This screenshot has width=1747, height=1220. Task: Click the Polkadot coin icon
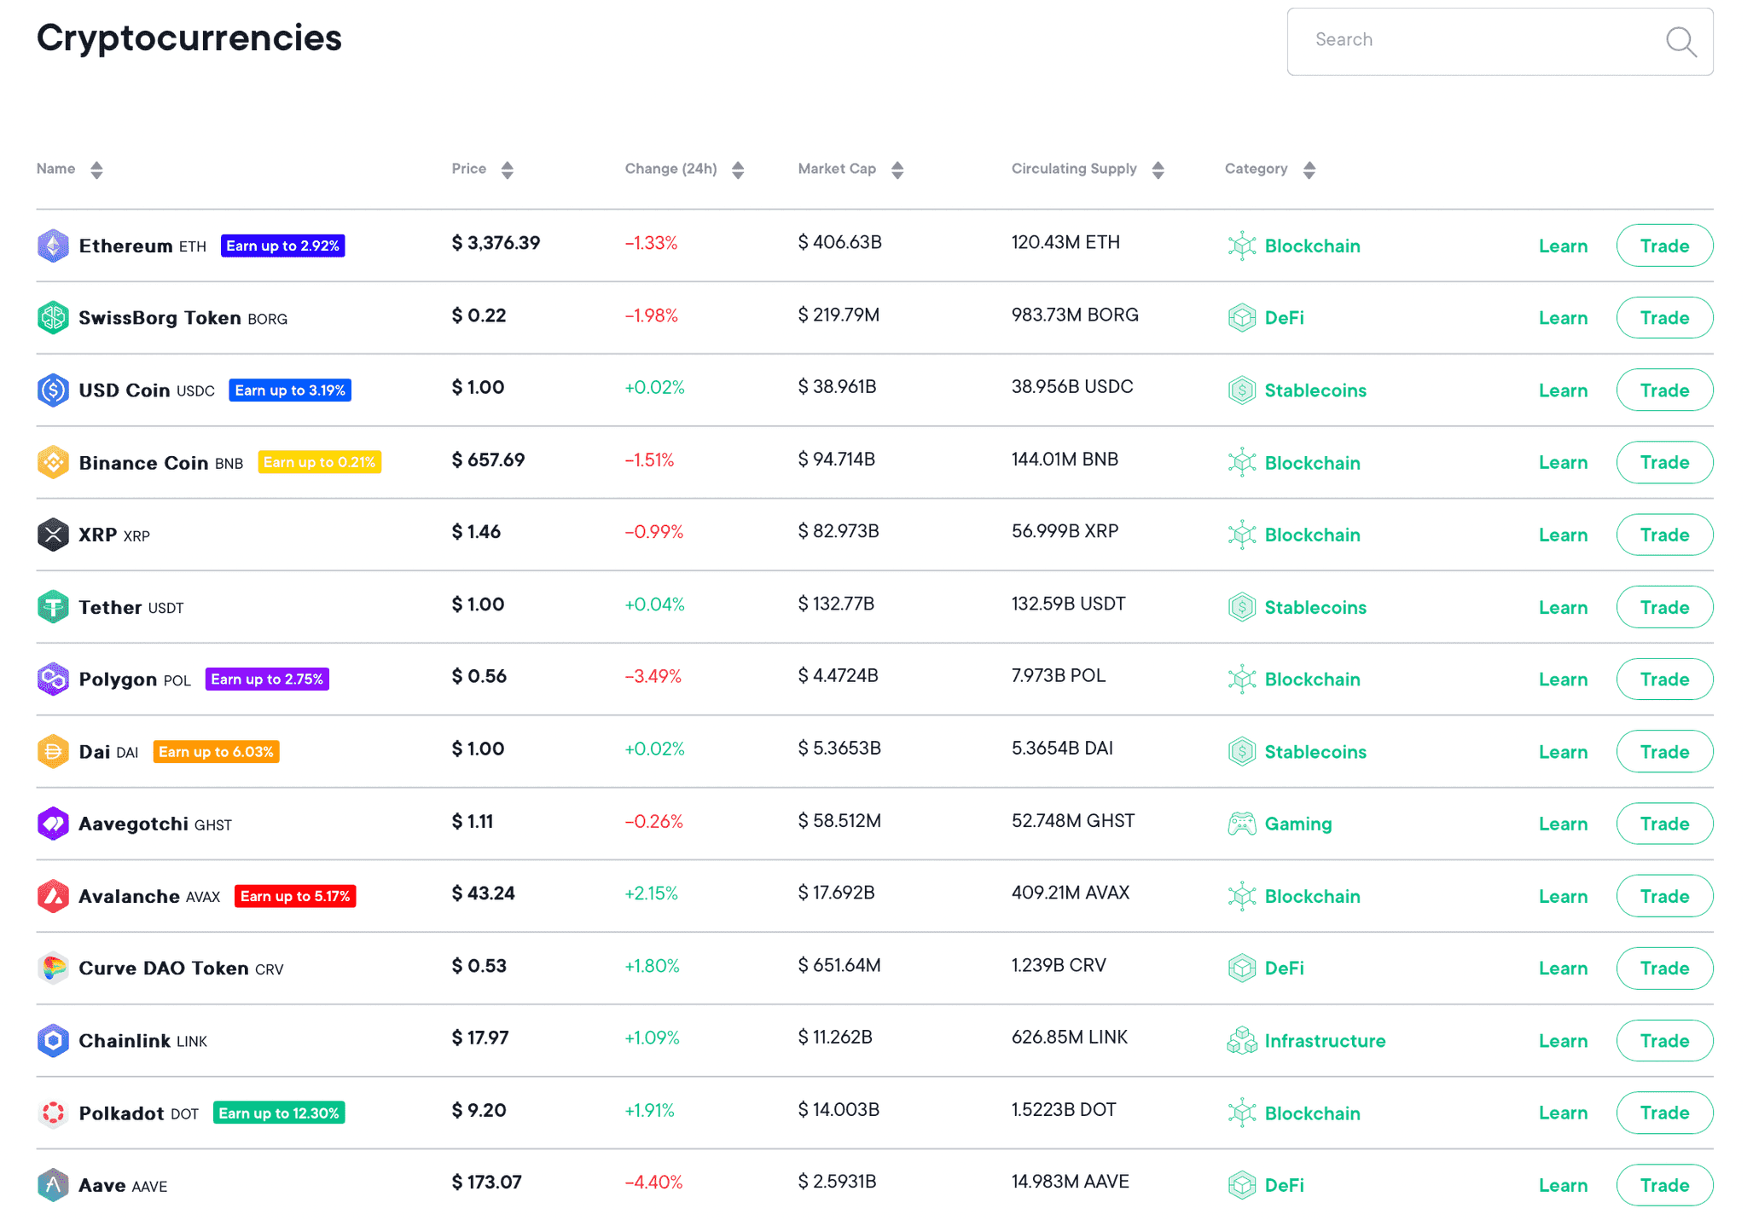[x=53, y=1113]
